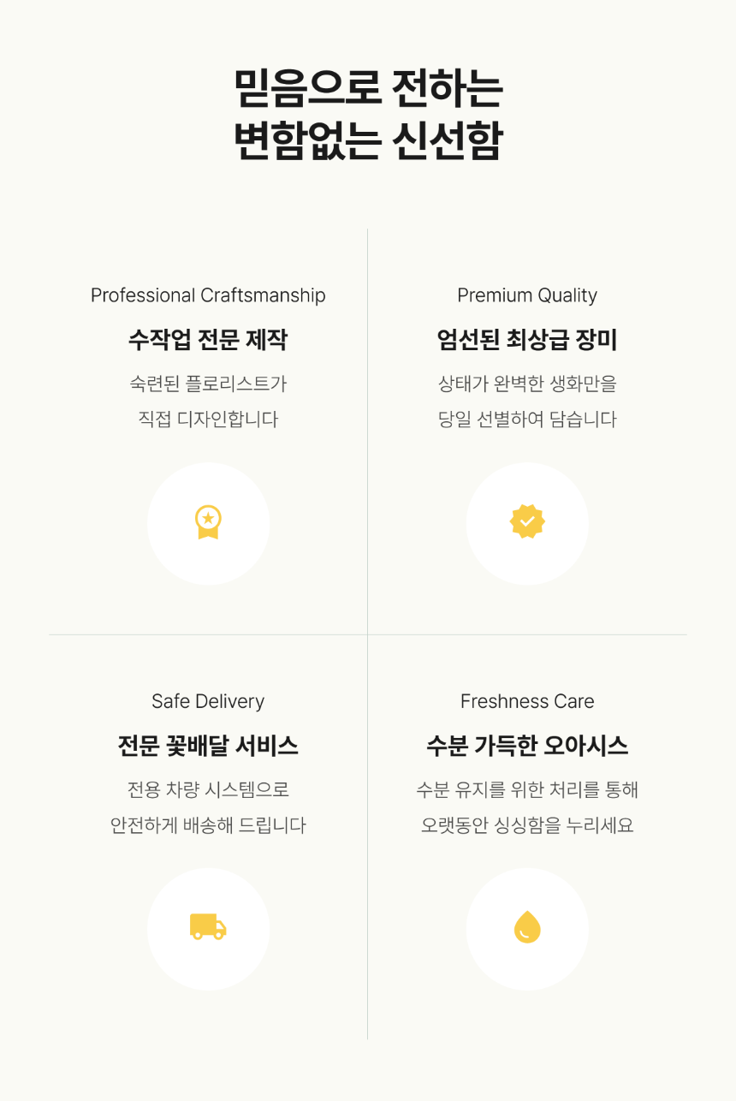
Task: Select the 'Premium Quality' label
Action: point(527,295)
